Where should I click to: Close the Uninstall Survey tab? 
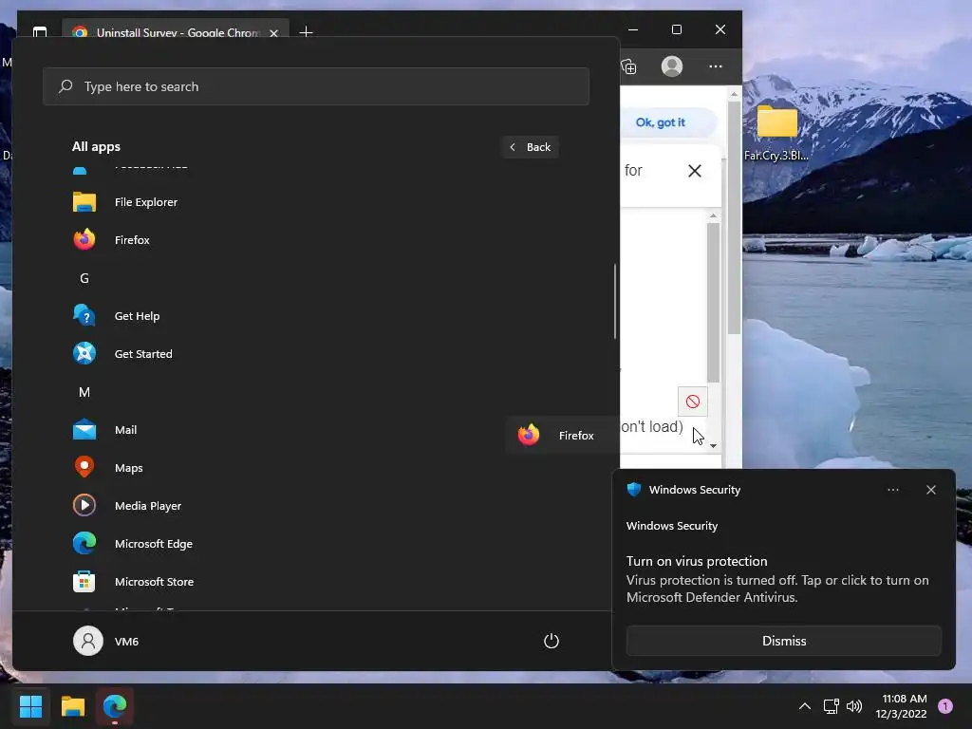pos(273,33)
